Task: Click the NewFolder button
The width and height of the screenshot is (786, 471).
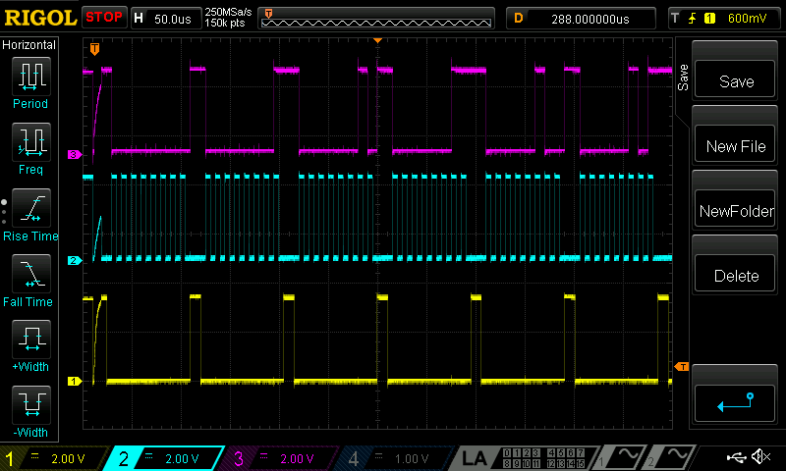Action: pos(735,210)
